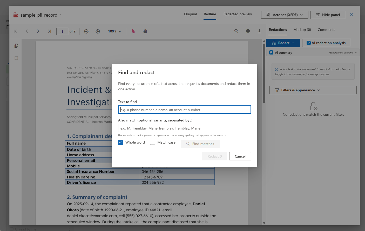The height and width of the screenshot is (231, 365).
Task: Click the PDF file icon beside sample-pii-record
Action: [x=16, y=15]
